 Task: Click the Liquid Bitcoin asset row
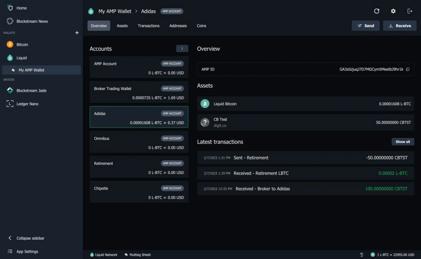pyautogui.click(x=305, y=104)
